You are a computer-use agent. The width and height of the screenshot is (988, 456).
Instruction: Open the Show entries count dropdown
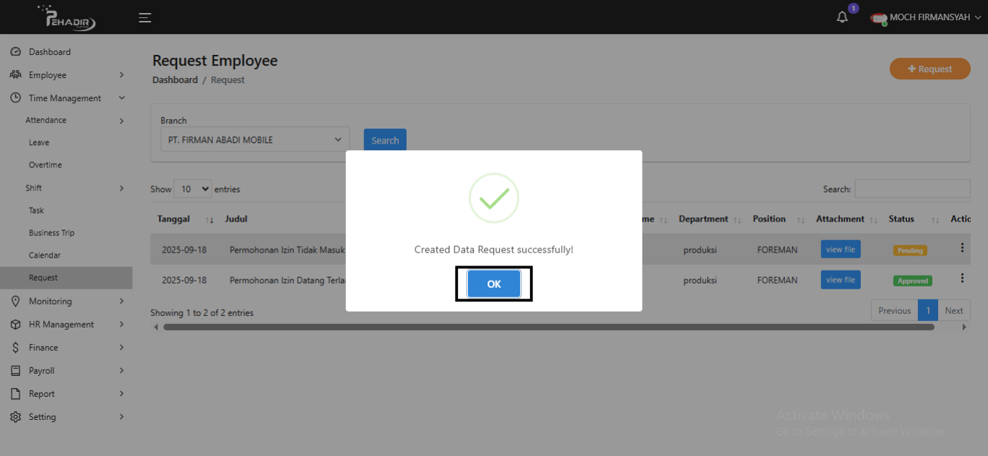193,189
